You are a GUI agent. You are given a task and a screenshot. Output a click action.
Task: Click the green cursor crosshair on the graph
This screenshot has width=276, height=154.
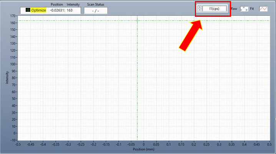coord(137,21)
